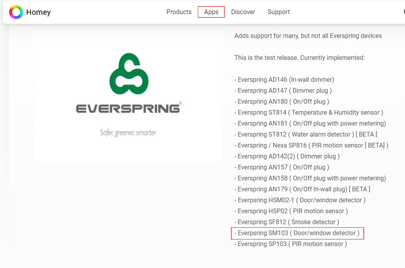Select the 'This is the test release' line
Viewport: 405px width, 268px height.
coord(300,58)
